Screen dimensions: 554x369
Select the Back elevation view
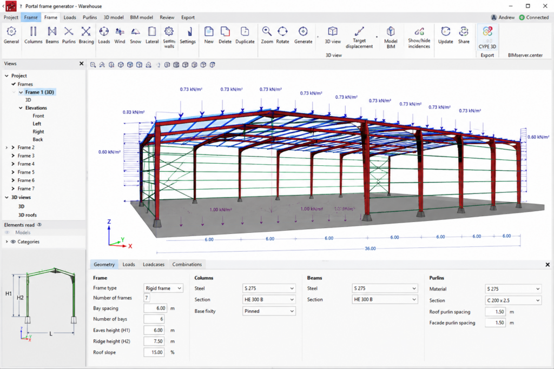[x=37, y=139]
